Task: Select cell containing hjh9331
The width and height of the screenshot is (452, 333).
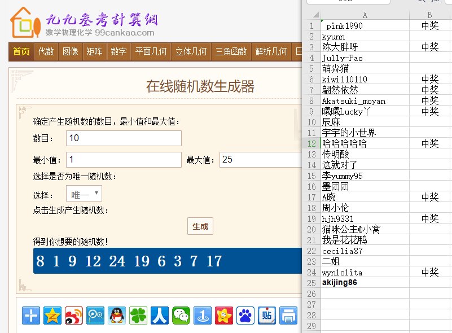Action: click(365, 218)
